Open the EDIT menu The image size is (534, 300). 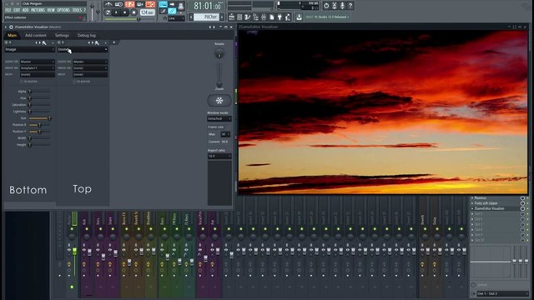pyautogui.click(x=17, y=10)
